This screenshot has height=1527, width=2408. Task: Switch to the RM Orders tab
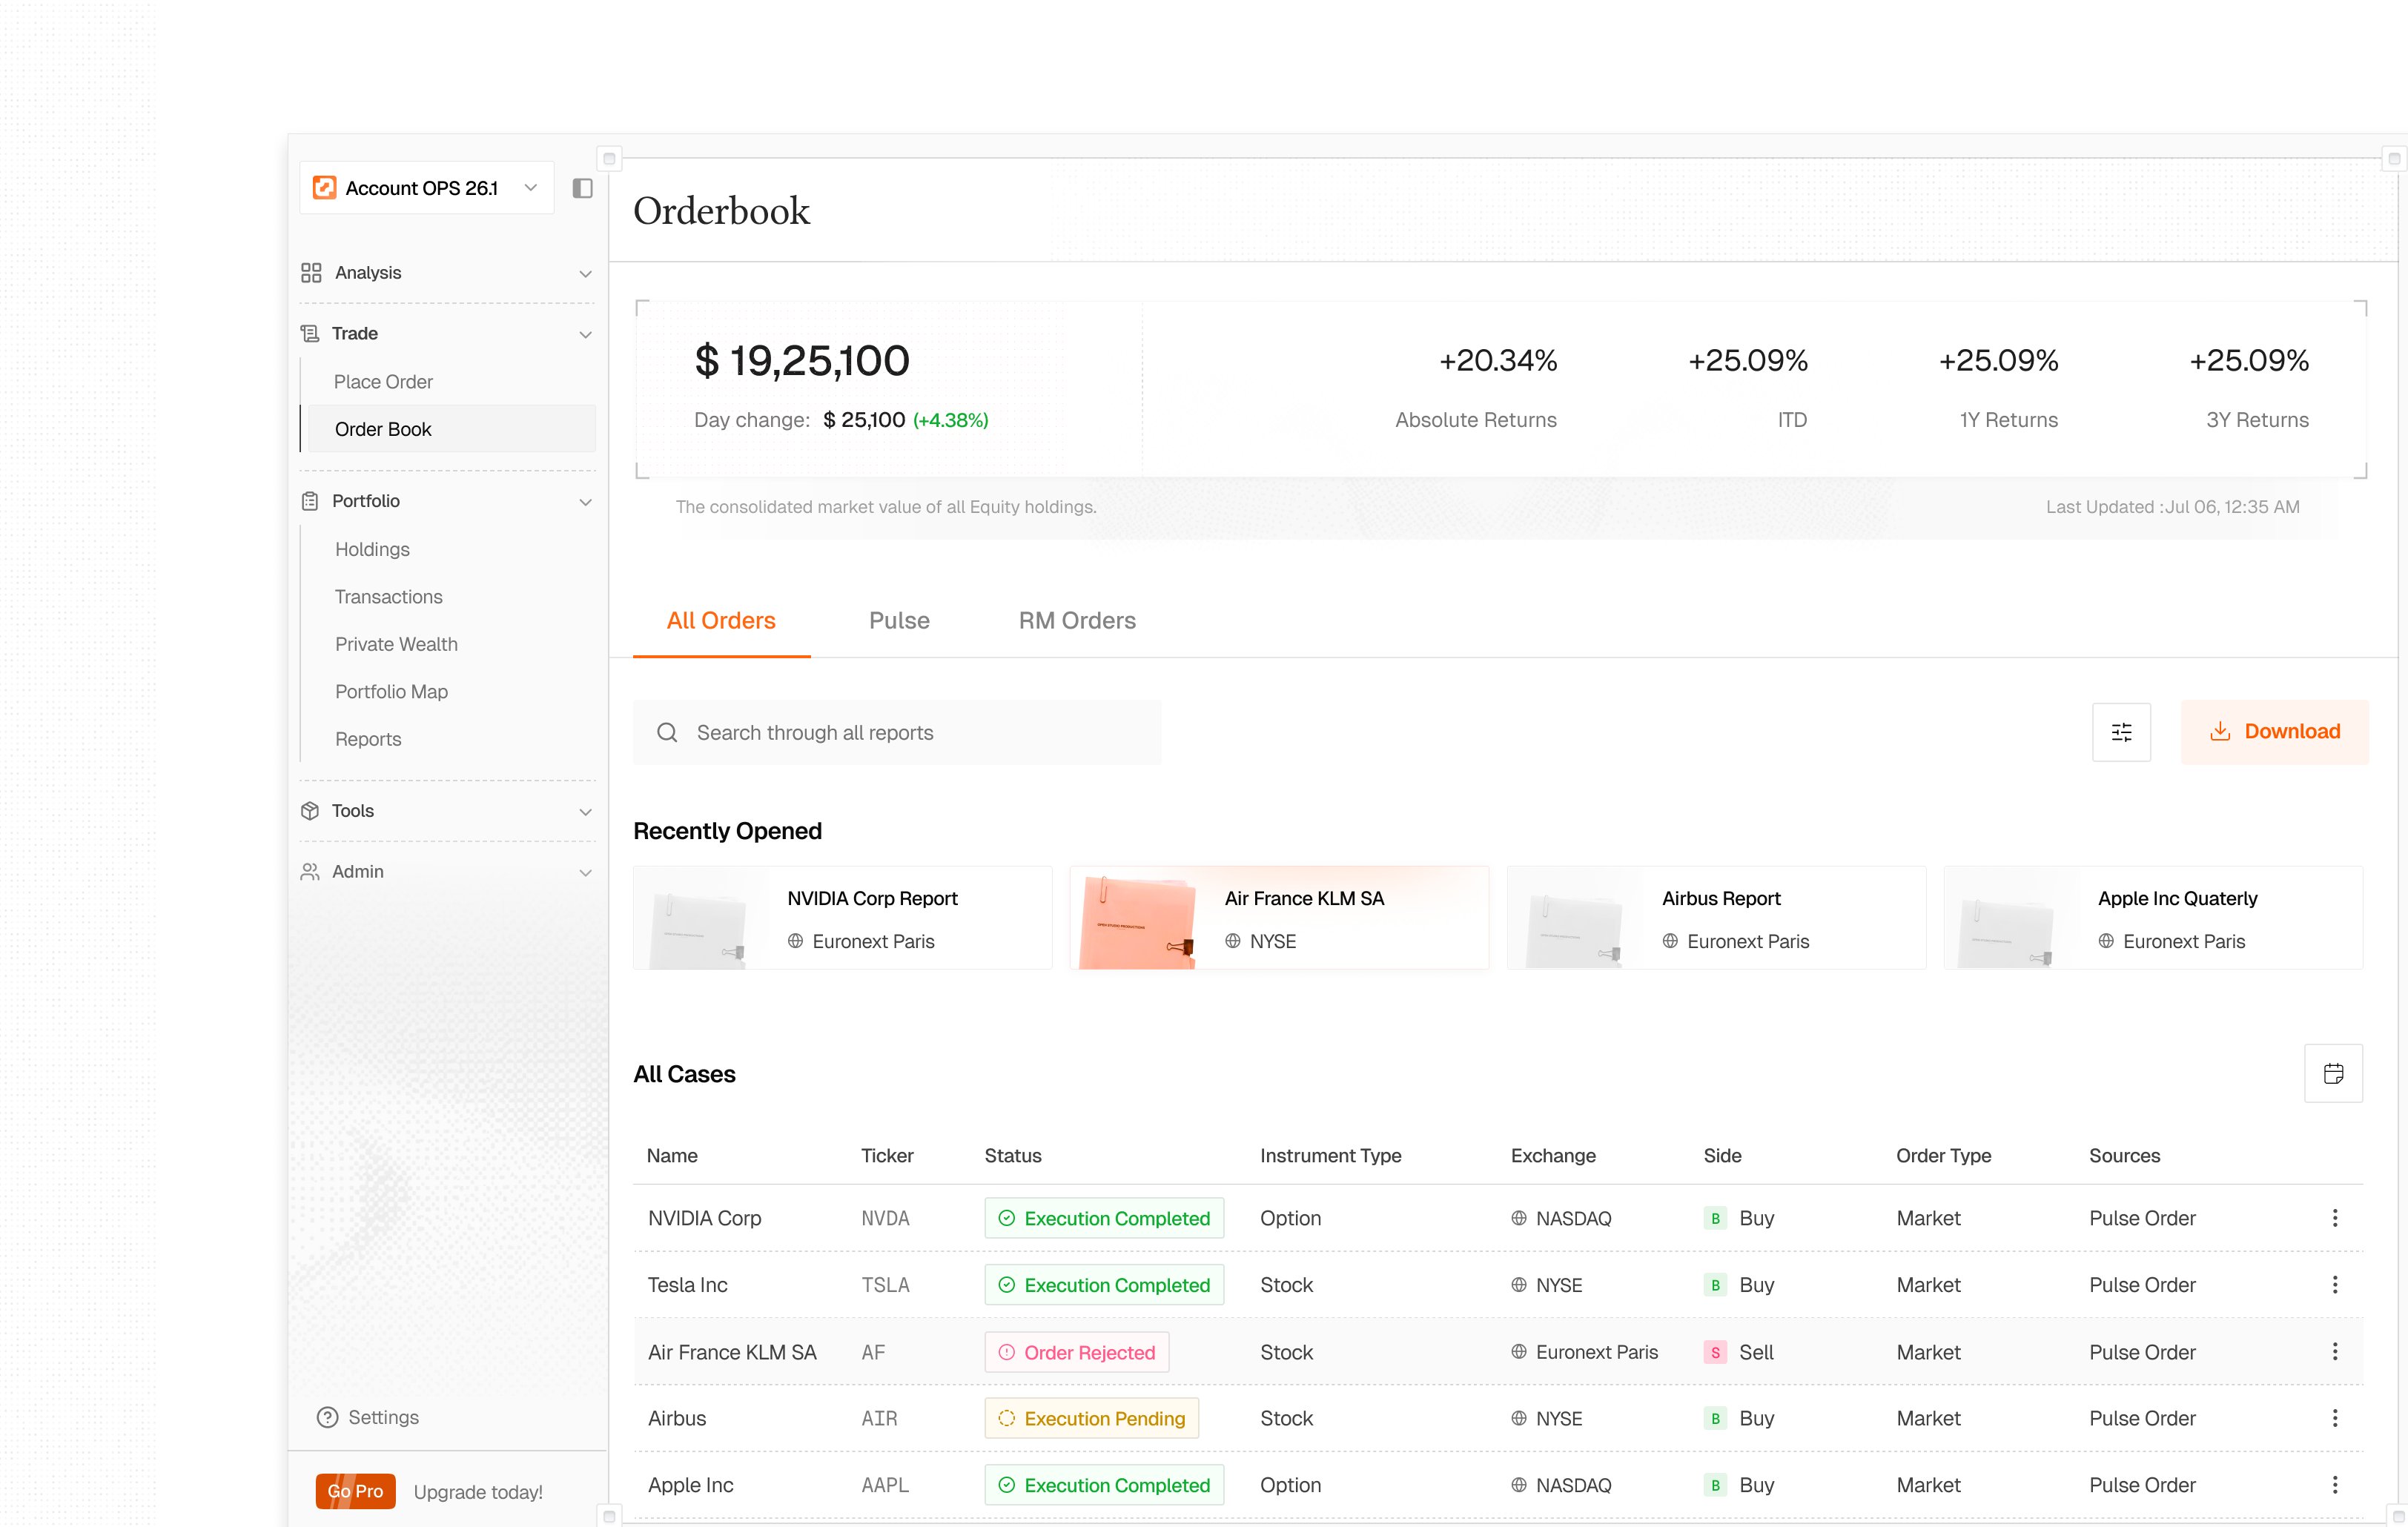(x=1077, y=621)
